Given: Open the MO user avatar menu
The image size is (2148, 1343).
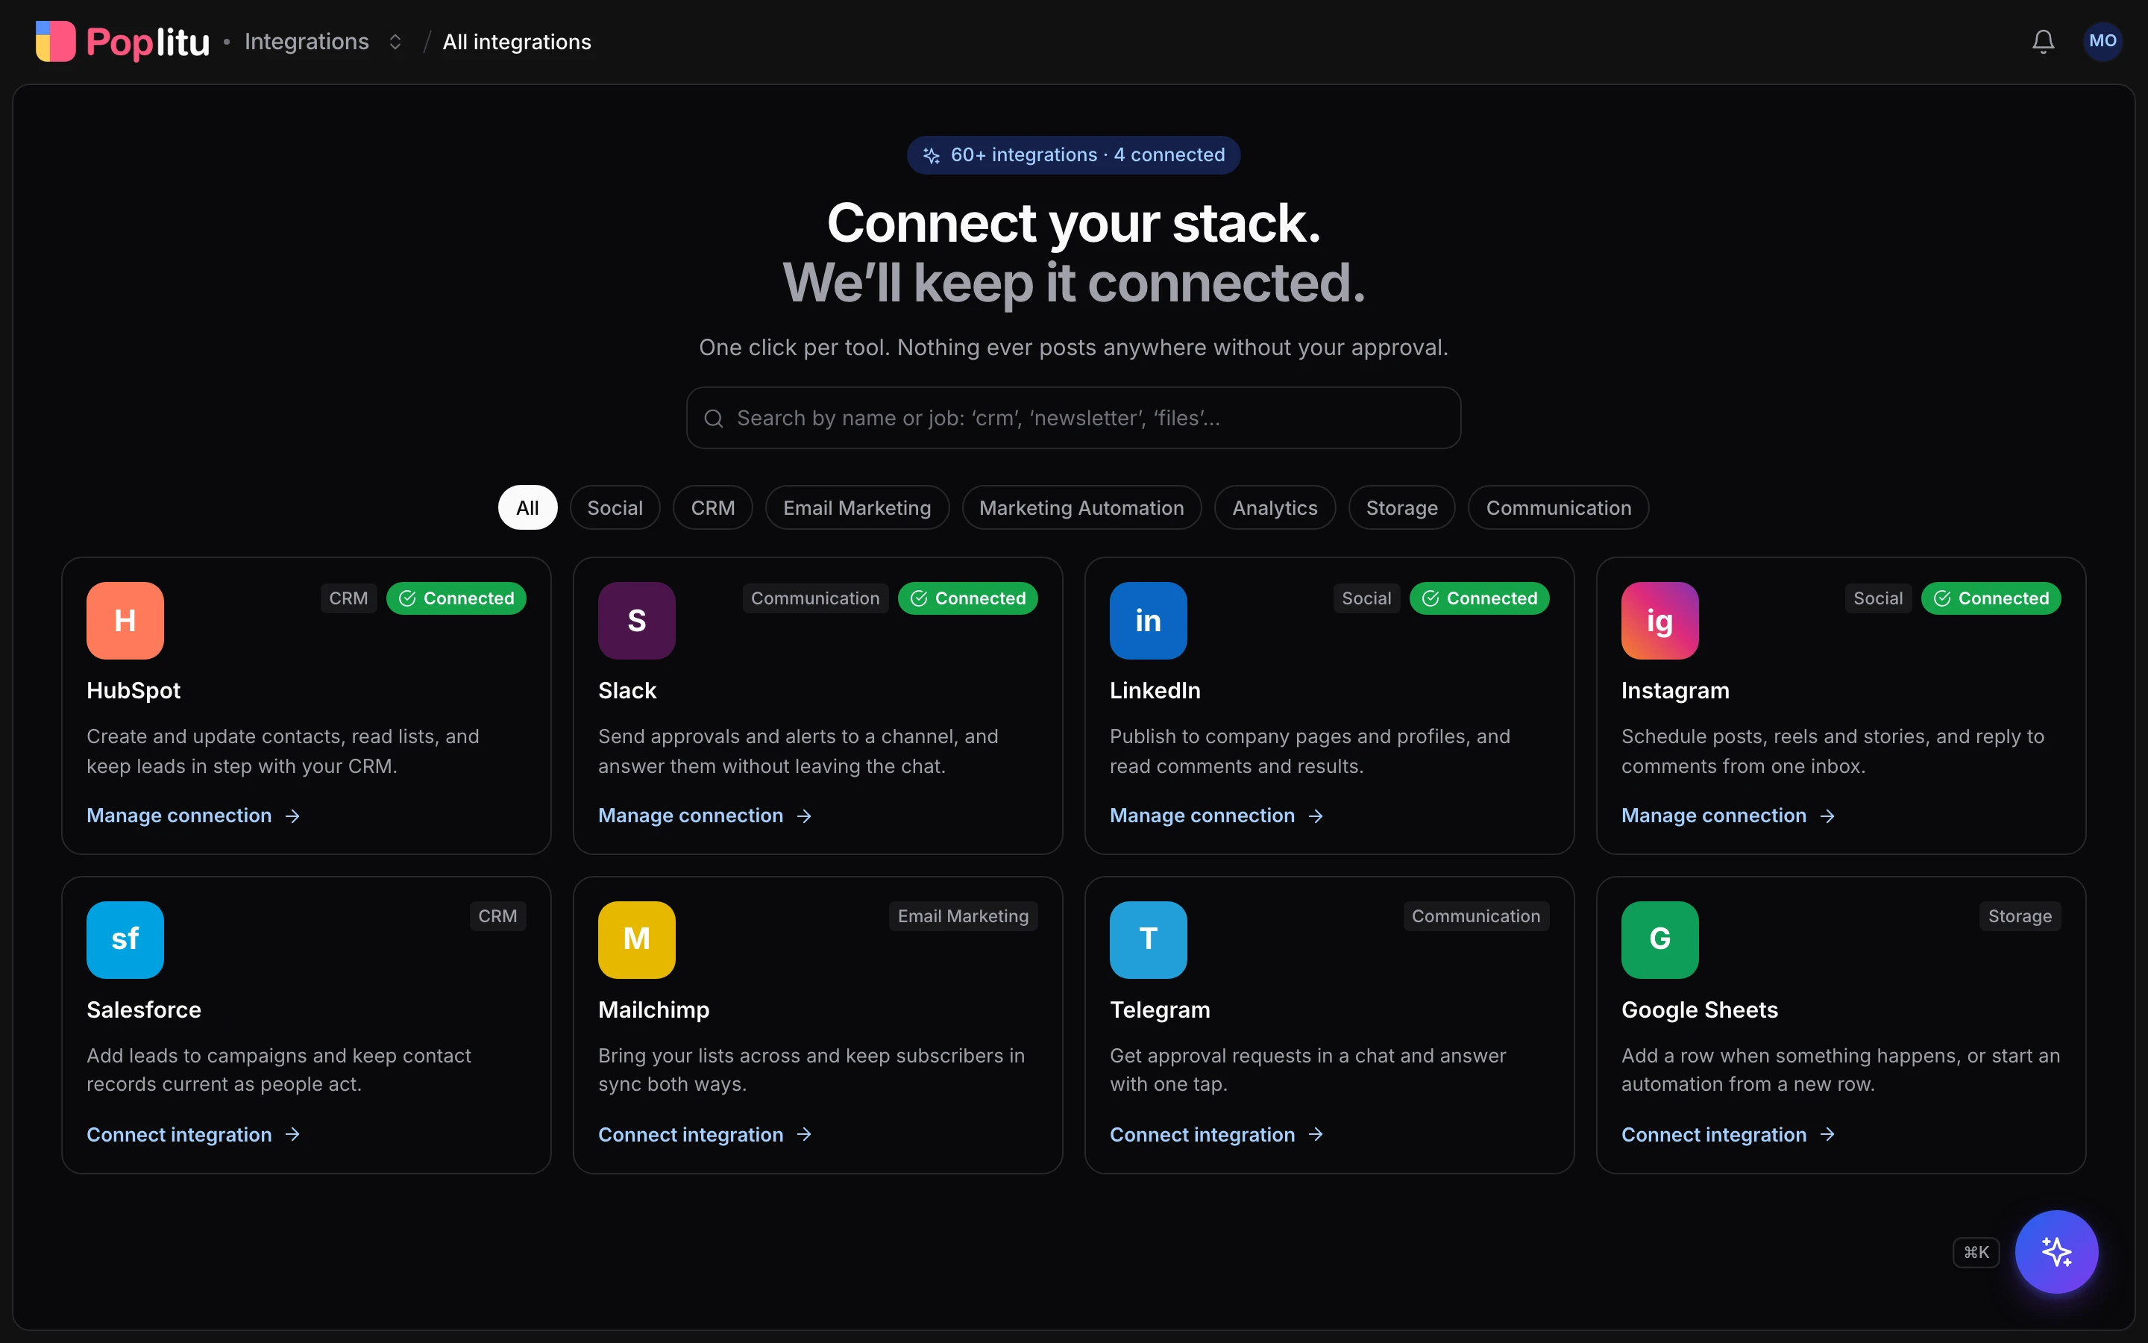Looking at the screenshot, I should (2102, 41).
